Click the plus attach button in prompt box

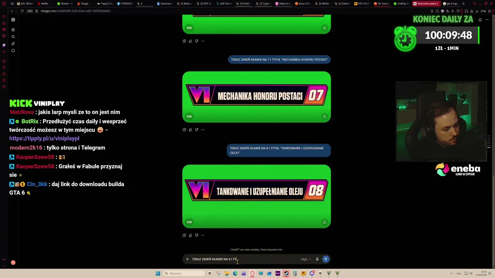(x=187, y=259)
